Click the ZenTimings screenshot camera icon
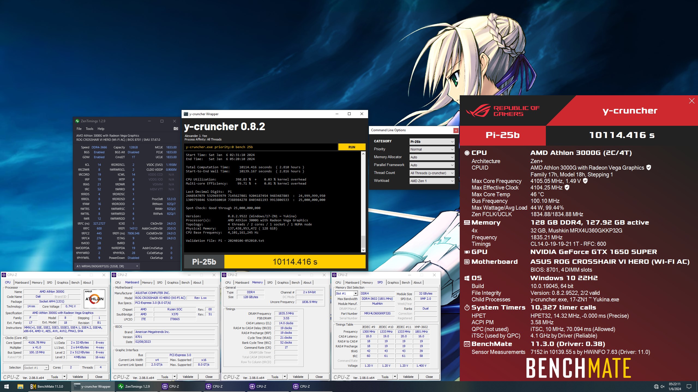This screenshot has height=392, width=698. [176, 128]
